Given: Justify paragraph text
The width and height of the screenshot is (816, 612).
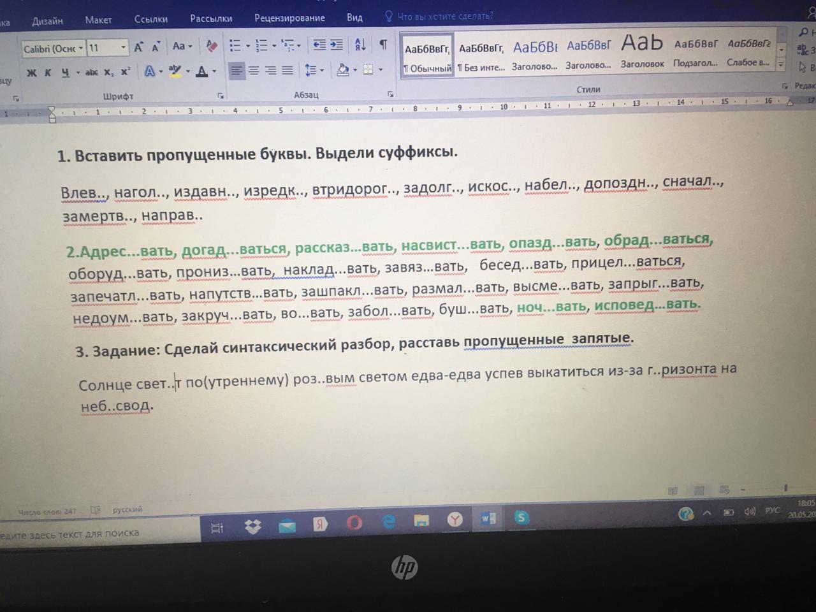Looking at the screenshot, I should pyautogui.click(x=288, y=70).
